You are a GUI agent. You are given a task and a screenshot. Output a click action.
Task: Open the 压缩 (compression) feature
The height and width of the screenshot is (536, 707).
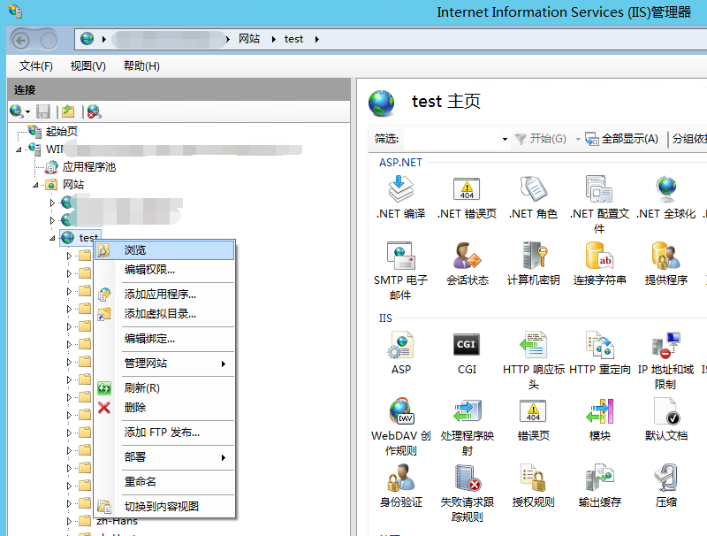pyautogui.click(x=665, y=478)
